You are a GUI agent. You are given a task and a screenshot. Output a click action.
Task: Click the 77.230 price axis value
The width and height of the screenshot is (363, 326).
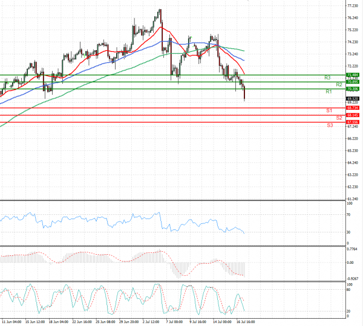tap(353, 6)
